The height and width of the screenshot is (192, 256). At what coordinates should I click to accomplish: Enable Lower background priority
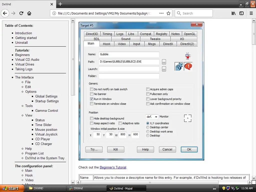[x=148, y=99]
